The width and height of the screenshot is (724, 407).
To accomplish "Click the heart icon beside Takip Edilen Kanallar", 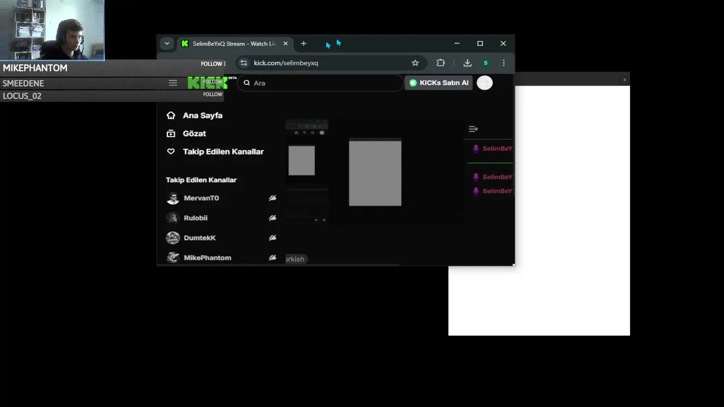I will [171, 151].
